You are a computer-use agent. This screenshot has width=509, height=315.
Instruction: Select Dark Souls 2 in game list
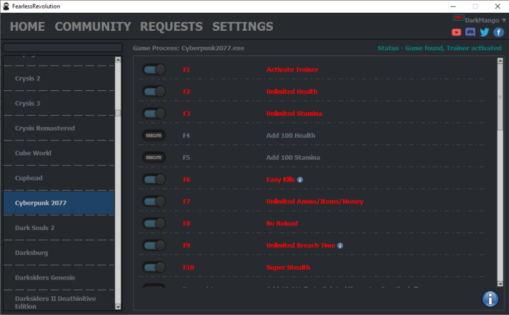59,228
